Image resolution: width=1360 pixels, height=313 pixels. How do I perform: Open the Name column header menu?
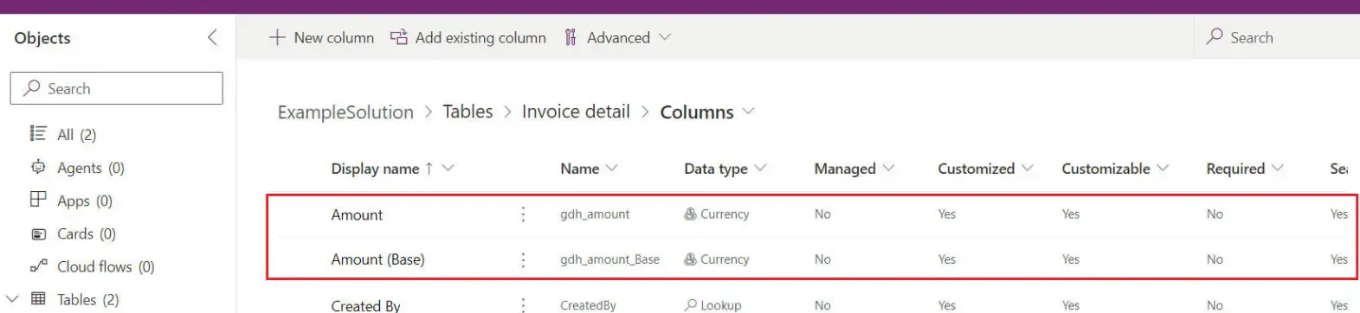tap(612, 168)
